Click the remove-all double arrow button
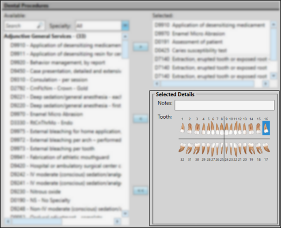281x228 pixels. (140, 191)
